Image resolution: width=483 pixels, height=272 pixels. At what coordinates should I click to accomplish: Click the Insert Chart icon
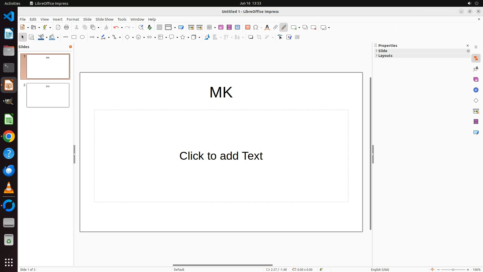(x=237, y=27)
